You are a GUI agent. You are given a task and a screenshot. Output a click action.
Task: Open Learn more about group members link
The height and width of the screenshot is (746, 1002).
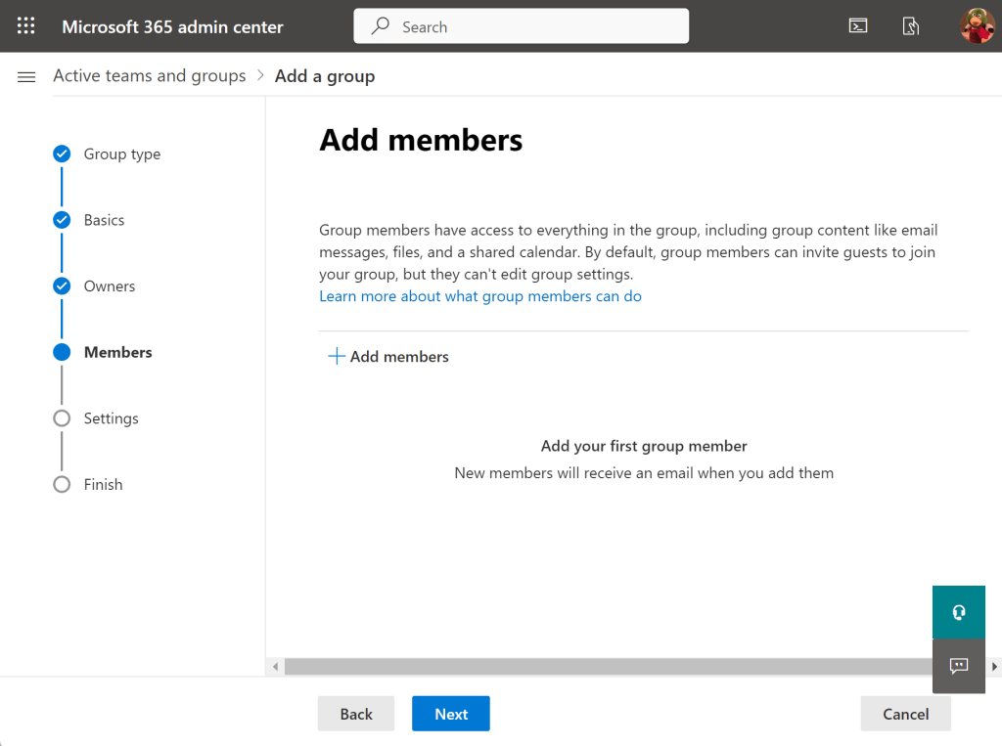tap(480, 296)
